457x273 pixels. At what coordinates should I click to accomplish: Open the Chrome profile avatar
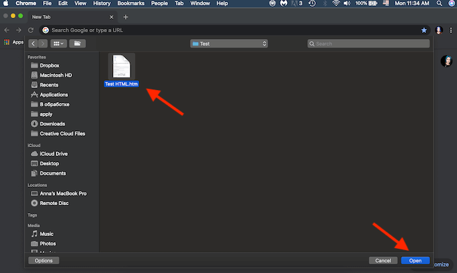coord(439,30)
